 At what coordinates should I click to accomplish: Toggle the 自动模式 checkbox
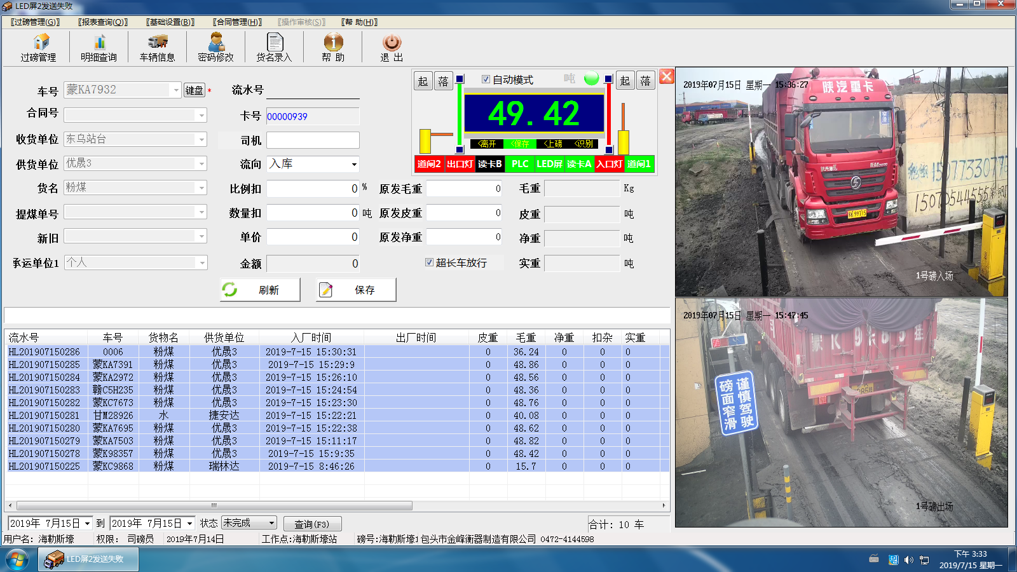(x=486, y=79)
